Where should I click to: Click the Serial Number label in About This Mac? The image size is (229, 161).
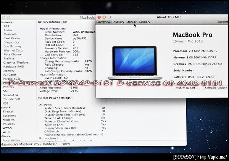point(184,71)
